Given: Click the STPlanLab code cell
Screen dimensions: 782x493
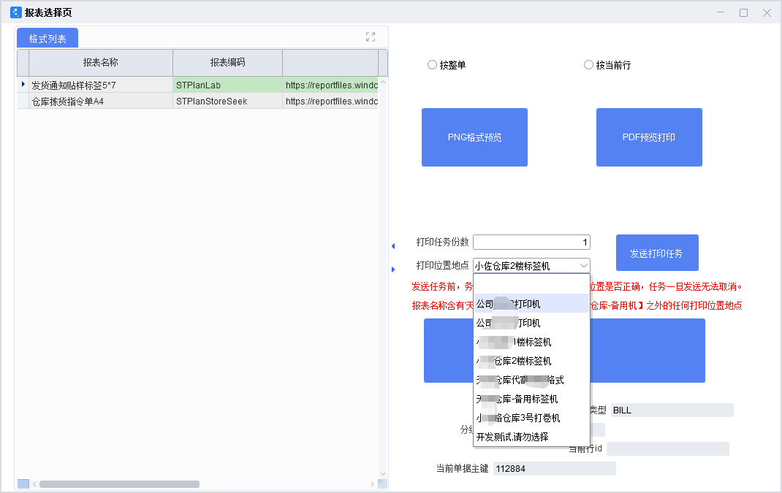Looking at the screenshot, I should pos(227,85).
